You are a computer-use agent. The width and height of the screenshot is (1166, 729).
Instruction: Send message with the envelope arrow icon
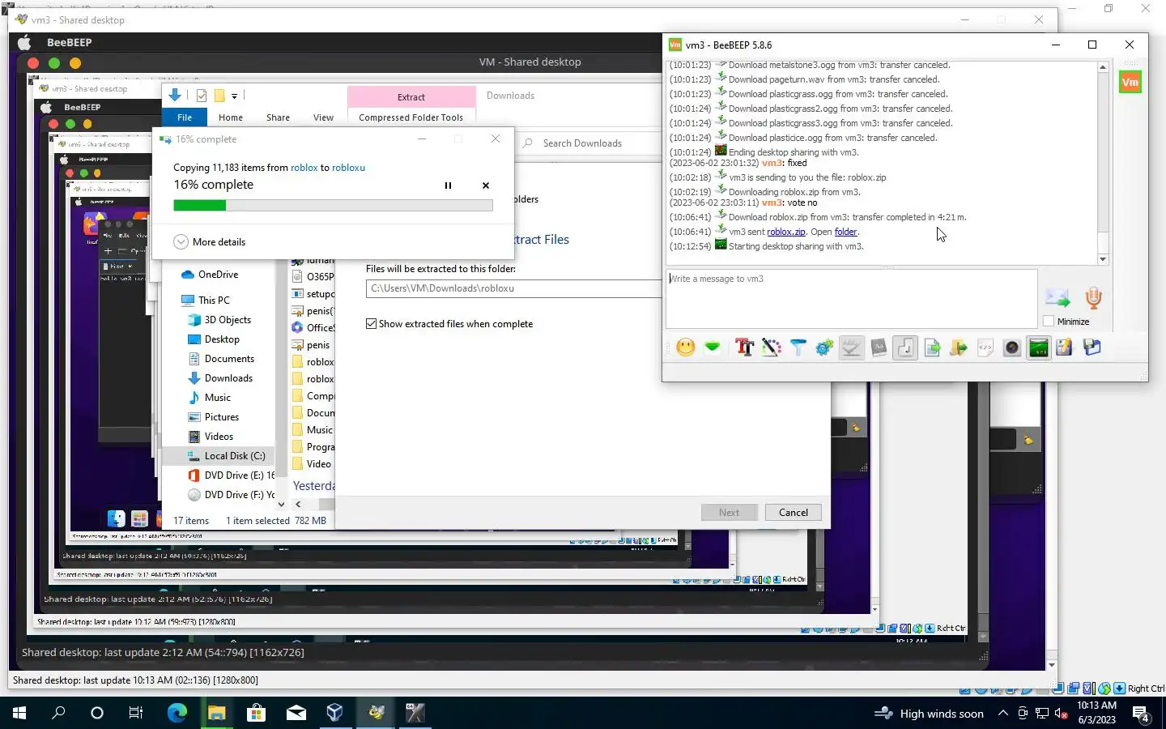pyautogui.click(x=1057, y=297)
